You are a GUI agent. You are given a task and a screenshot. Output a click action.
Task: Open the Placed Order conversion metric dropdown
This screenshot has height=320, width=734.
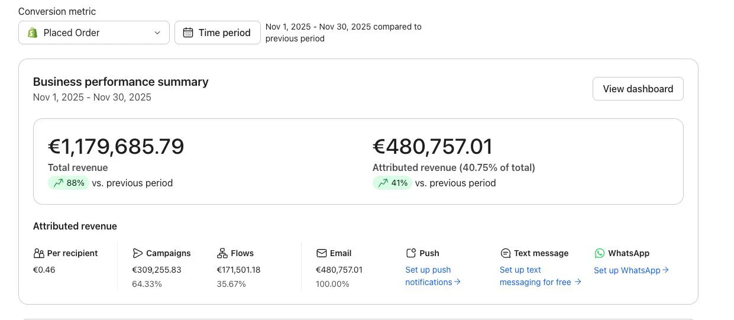click(x=94, y=33)
